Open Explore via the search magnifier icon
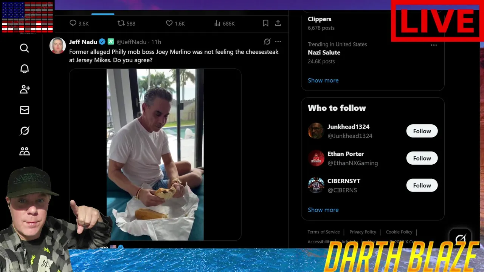The image size is (484, 272). coord(24,48)
